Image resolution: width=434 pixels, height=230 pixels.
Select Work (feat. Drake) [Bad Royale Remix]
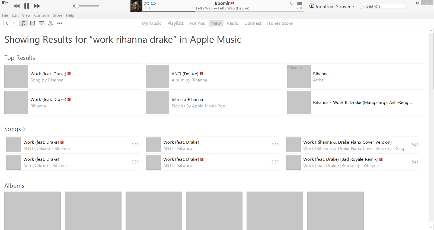352,162
